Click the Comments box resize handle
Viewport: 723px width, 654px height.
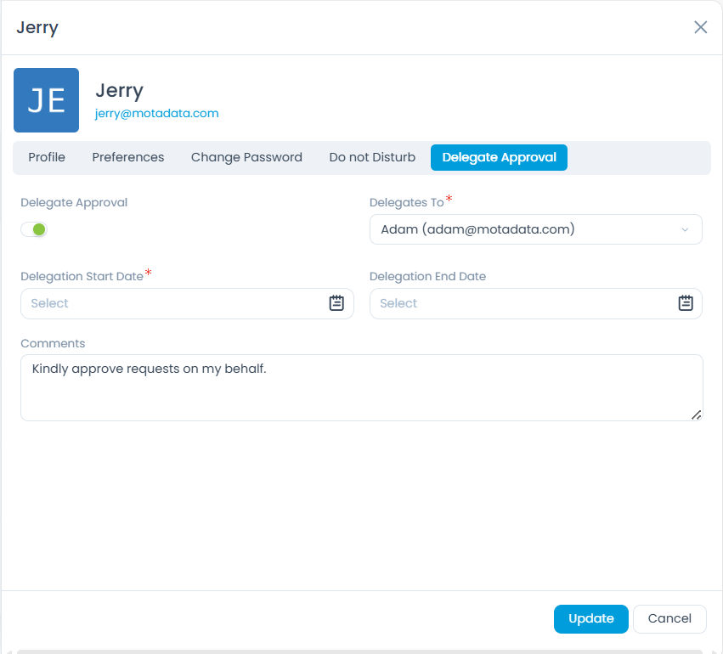pyautogui.click(x=696, y=414)
